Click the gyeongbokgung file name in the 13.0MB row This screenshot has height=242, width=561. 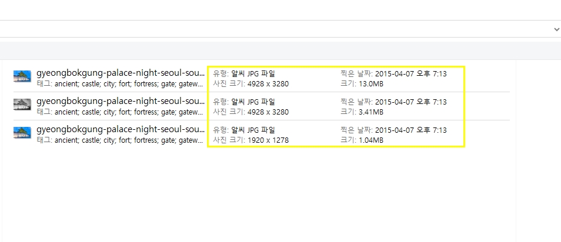[121, 73]
